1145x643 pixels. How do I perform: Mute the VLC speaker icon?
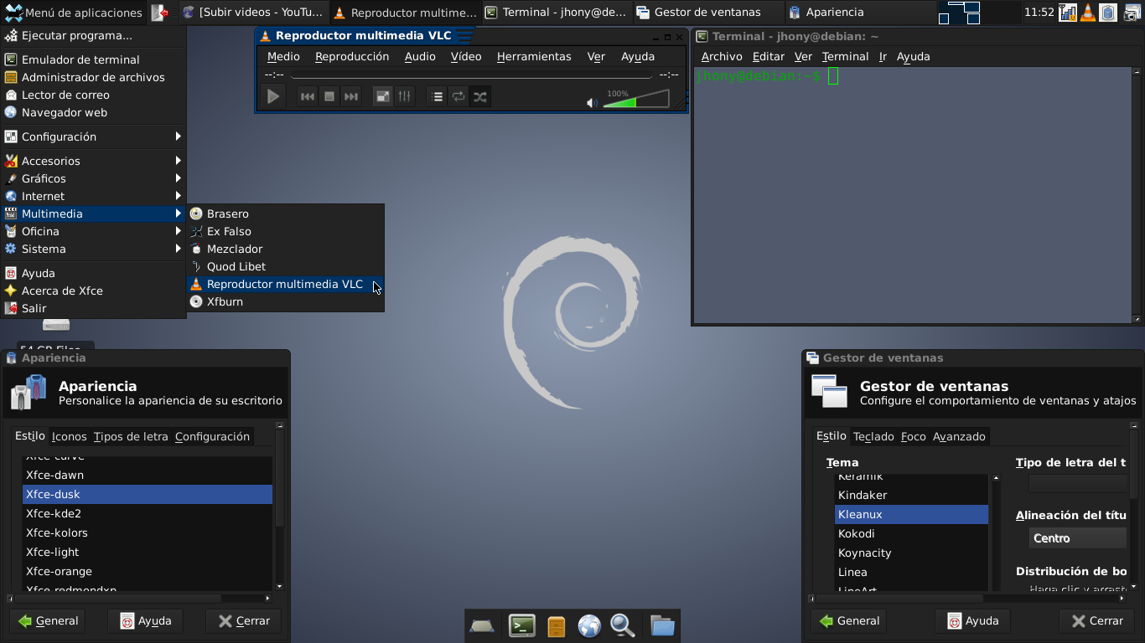coord(590,102)
